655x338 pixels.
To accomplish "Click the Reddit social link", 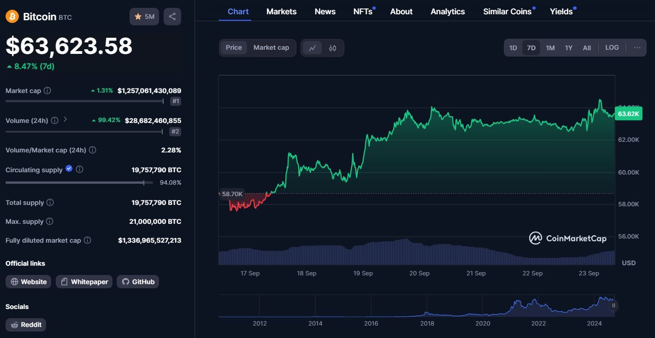I will pyautogui.click(x=26, y=325).
